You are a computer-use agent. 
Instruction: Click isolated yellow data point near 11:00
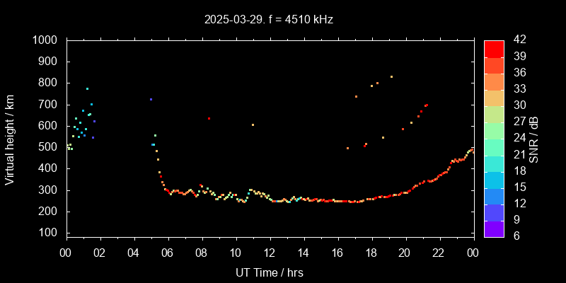pyautogui.click(x=253, y=125)
